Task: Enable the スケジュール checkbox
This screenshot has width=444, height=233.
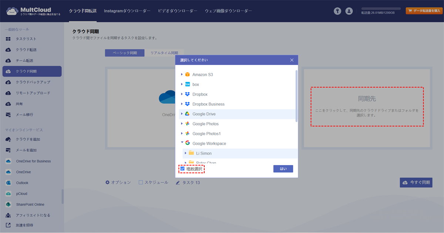Action: pyautogui.click(x=141, y=182)
